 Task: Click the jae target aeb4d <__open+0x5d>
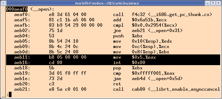pyautogui.click(x=157, y=78)
